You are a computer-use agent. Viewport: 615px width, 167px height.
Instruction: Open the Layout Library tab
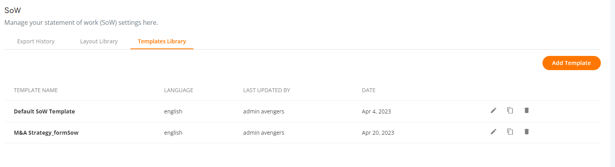coord(99,41)
